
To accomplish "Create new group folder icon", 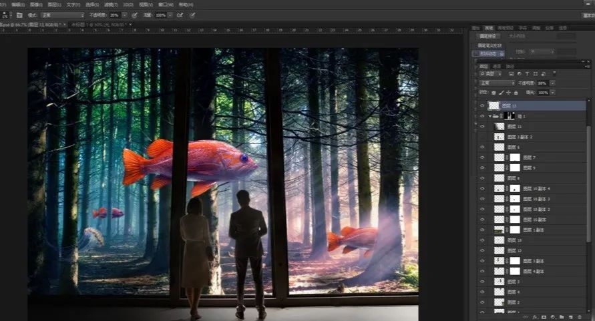I will click(x=562, y=317).
